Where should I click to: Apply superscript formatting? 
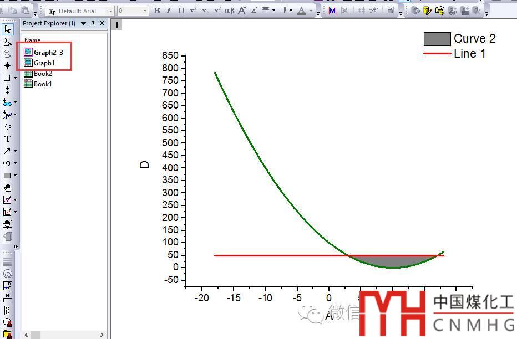pos(193,11)
